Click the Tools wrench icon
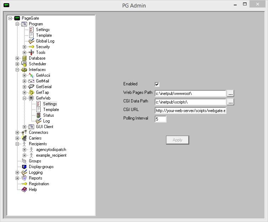Viewport: 268px width, 222px height. click(31, 52)
